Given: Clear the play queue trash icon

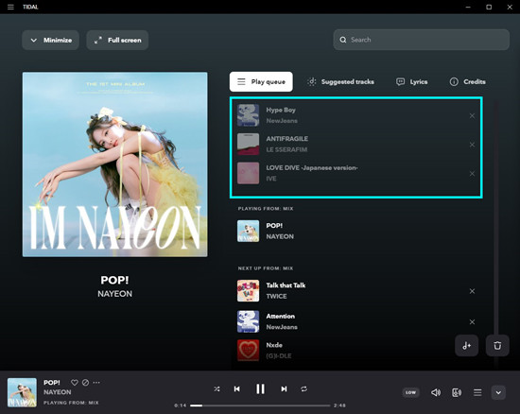Looking at the screenshot, I should tap(497, 345).
